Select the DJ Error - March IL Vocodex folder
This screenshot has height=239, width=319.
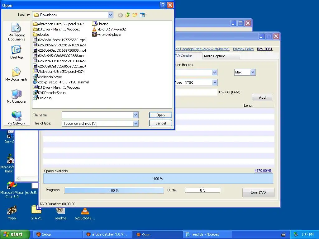(56, 29)
